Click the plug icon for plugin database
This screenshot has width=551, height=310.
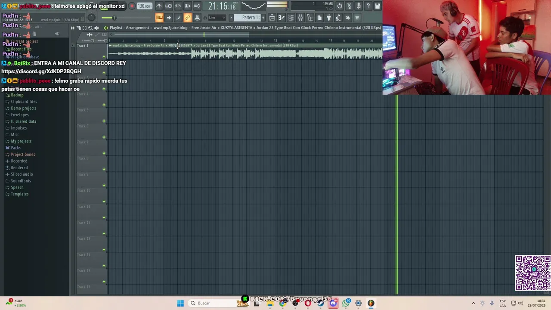329,18
